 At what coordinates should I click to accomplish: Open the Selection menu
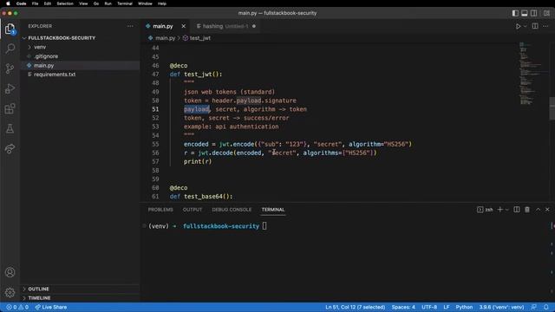click(65, 3)
